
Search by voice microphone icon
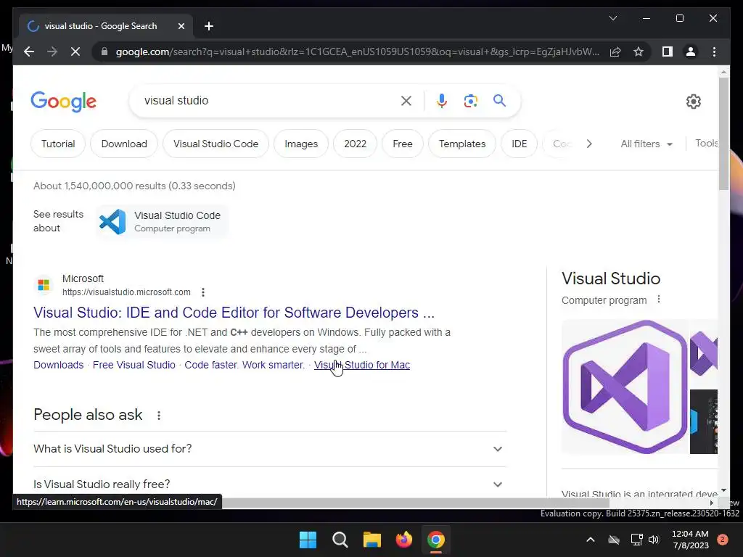click(442, 100)
